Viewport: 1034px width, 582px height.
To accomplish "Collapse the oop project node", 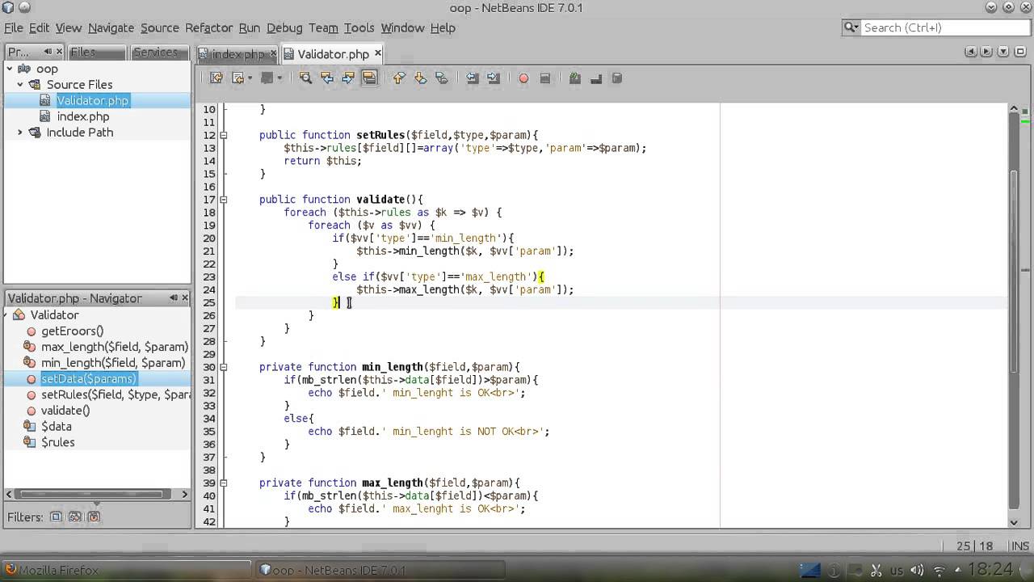I will click(x=9, y=69).
